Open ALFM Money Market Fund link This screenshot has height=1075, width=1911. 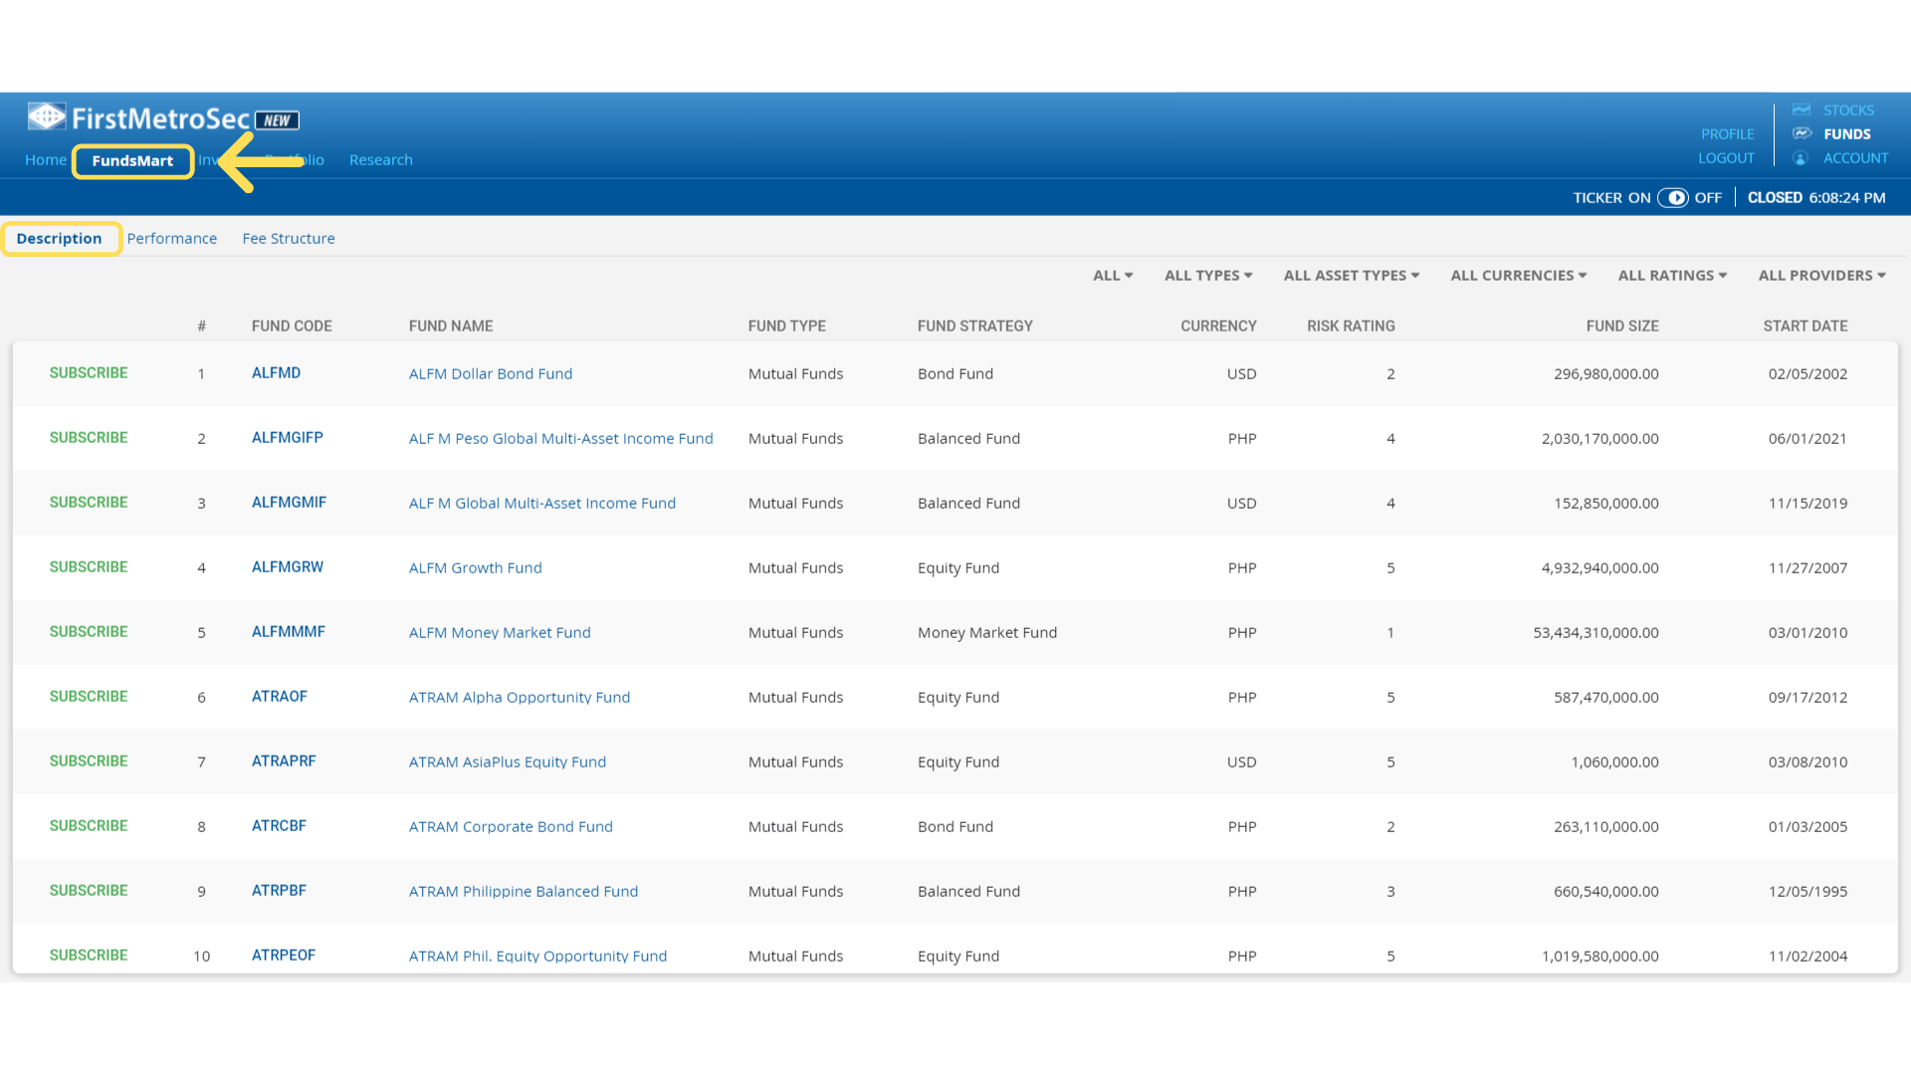[500, 633]
